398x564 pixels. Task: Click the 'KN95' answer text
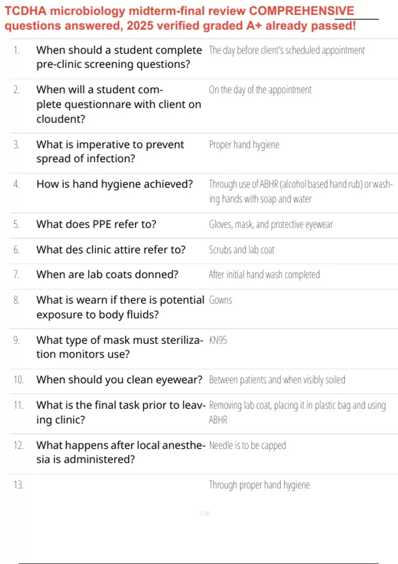pyautogui.click(x=218, y=340)
